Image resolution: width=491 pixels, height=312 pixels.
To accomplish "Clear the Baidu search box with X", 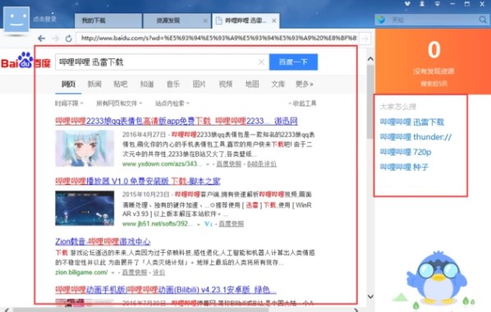I will pyautogui.click(x=261, y=62).
